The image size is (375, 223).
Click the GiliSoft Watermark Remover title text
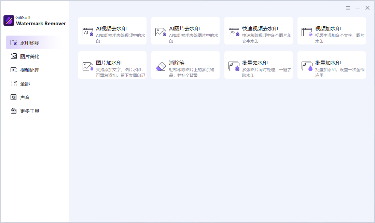[x=41, y=24]
